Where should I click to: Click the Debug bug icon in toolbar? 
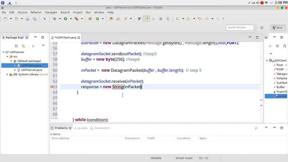[54, 19]
